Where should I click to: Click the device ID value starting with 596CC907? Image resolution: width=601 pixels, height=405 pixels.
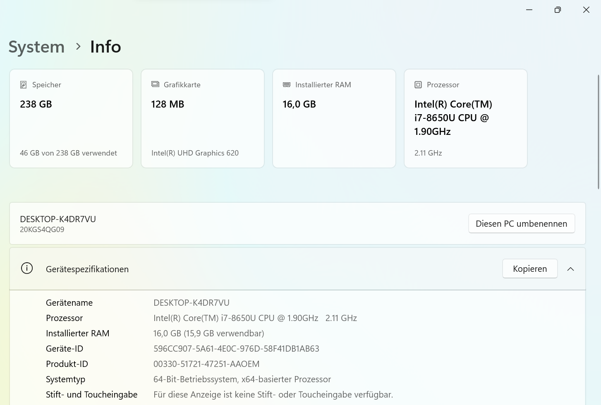pyautogui.click(x=236, y=349)
